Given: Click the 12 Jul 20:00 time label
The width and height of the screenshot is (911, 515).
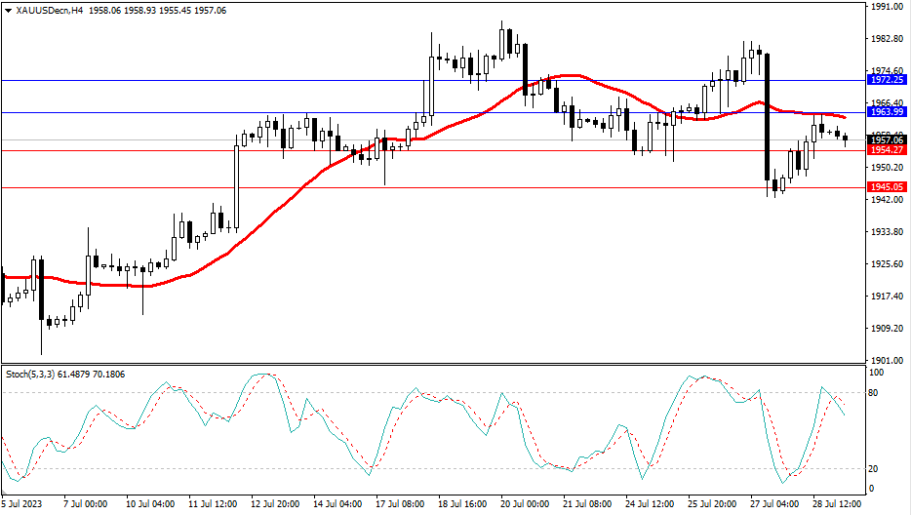Looking at the screenshot, I should tap(276, 504).
